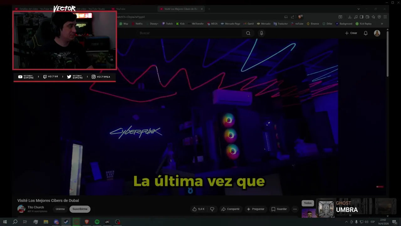This screenshot has width=401, height=226.
Task: Open Task View on the taskbar
Action: (25, 222)
